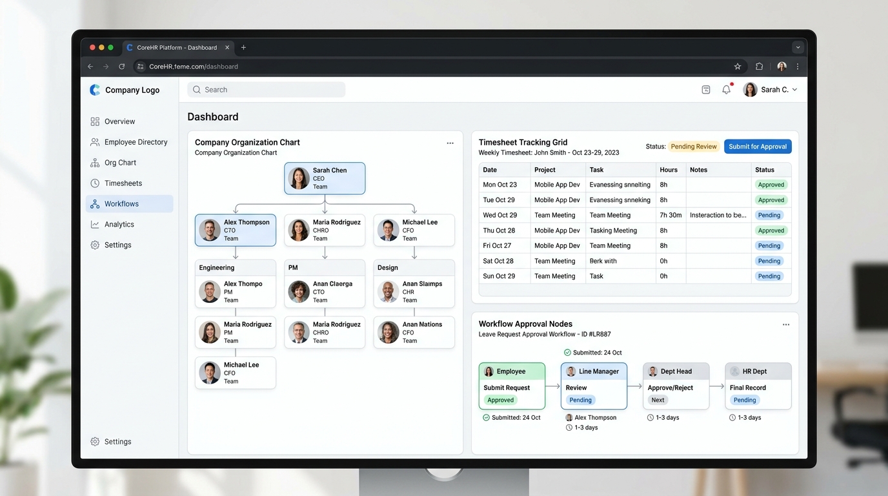Click the "Interaction to be..." notes cell
The height and width of the screenshot is (496, 888).
(x=718, y=215)
